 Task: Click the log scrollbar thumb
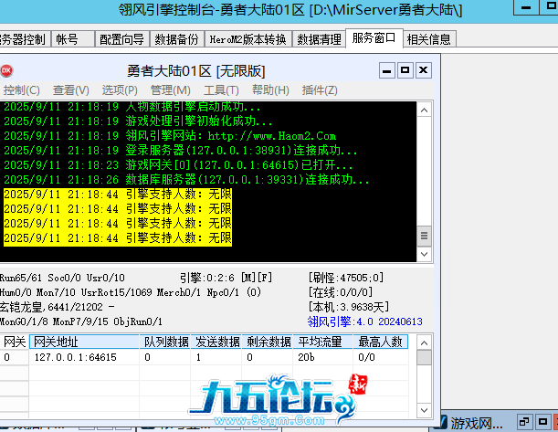(x=424, y=236)
